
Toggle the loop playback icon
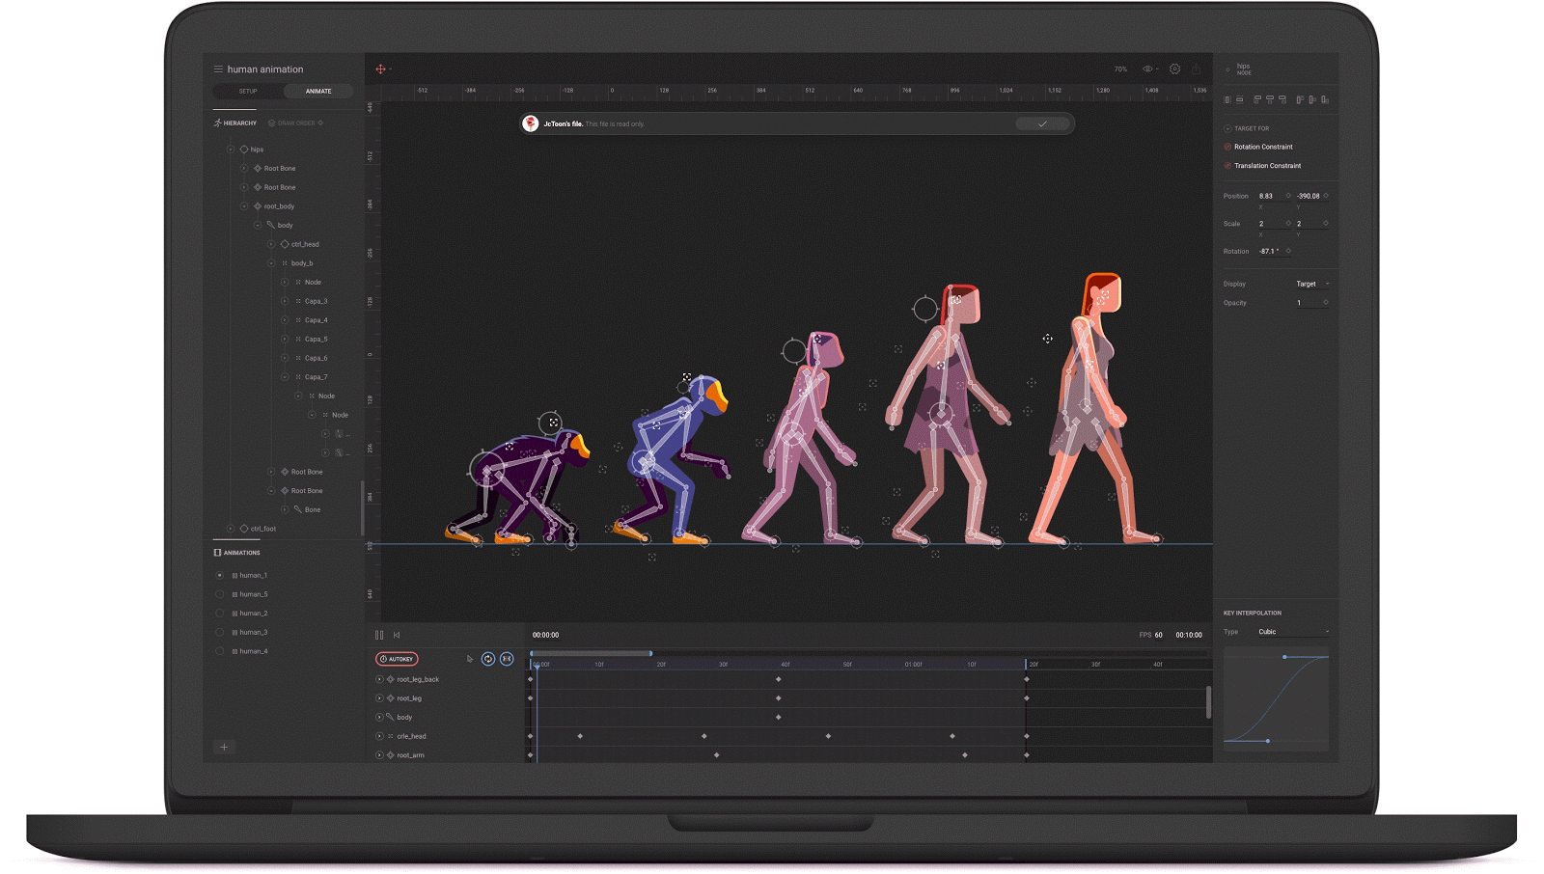tap(488, 659)
